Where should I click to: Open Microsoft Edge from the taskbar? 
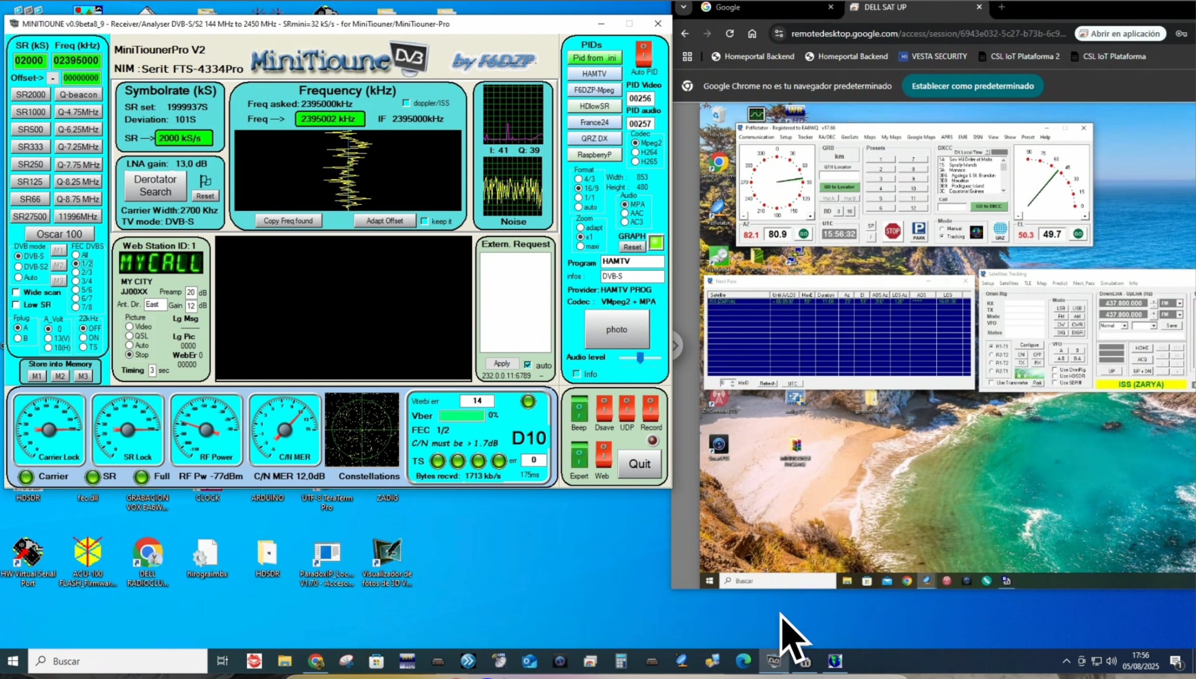pyautogui.click(x=743, y=661)
